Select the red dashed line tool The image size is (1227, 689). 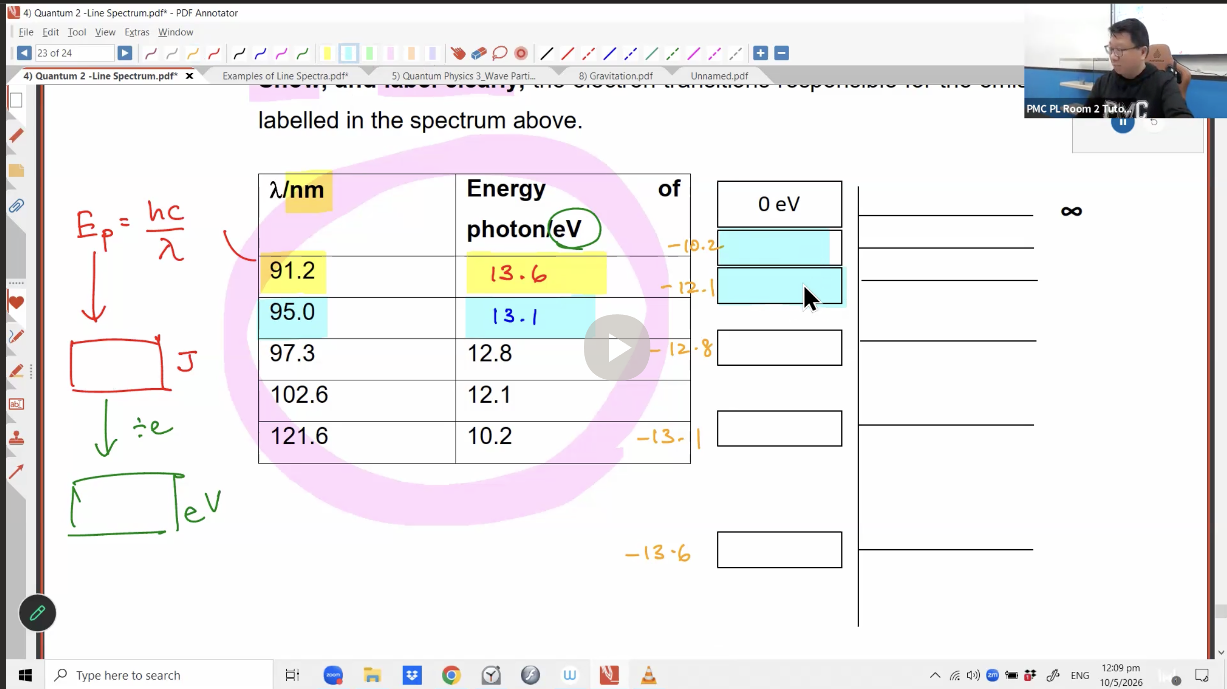point(589,53)
